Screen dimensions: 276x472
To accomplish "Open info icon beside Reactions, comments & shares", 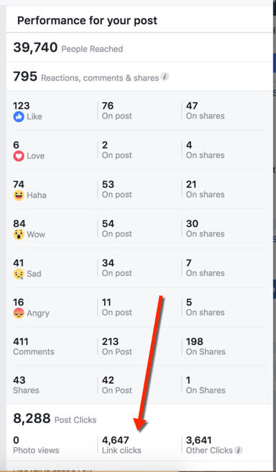I will [x=164, y=77].
